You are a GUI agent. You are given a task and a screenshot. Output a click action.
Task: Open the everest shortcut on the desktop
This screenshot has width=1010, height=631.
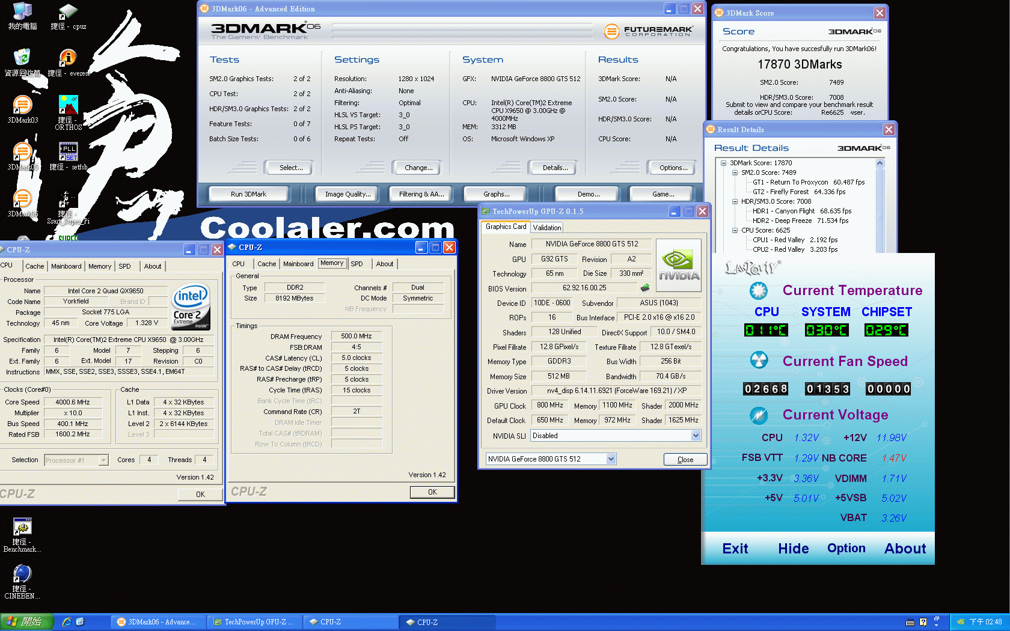coord(68,62)
